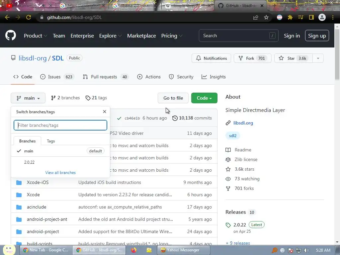
Task: Click the Sign up button
Action: tap(317, 36)
